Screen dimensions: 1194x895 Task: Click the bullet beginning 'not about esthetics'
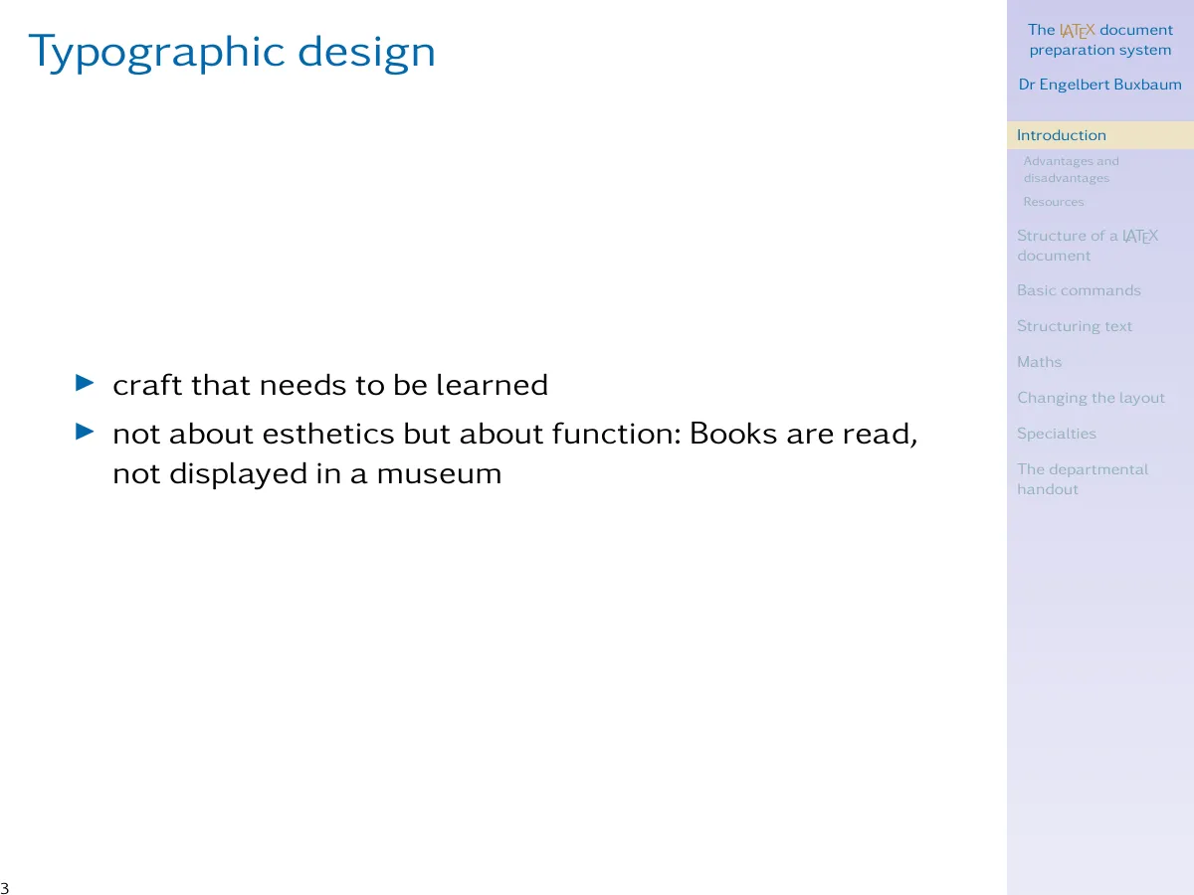[514, 453]
